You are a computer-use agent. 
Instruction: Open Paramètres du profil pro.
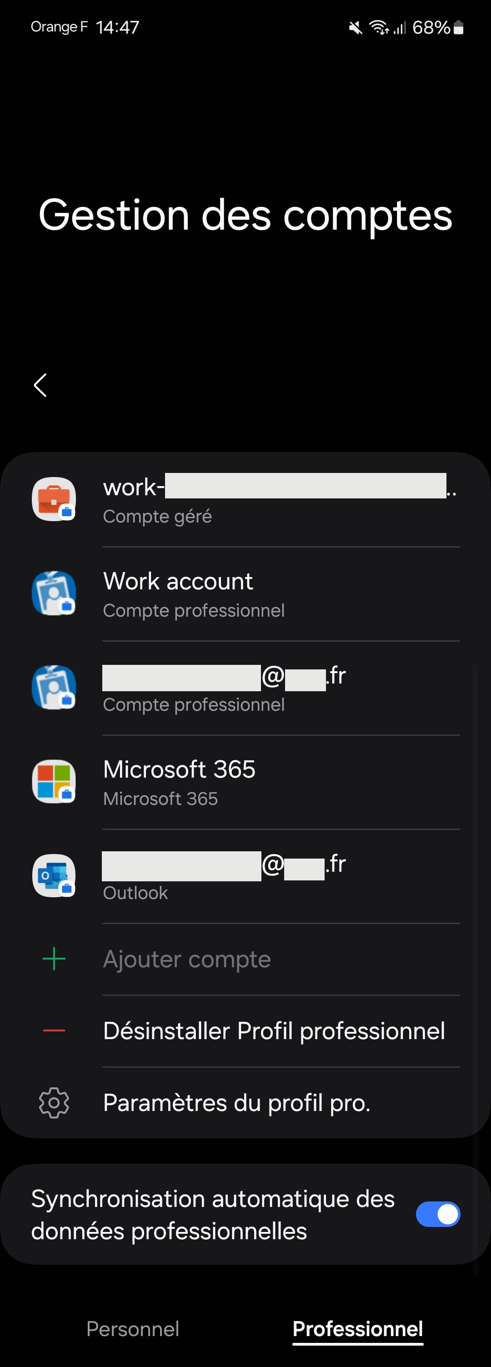[x=236, y=1103]
